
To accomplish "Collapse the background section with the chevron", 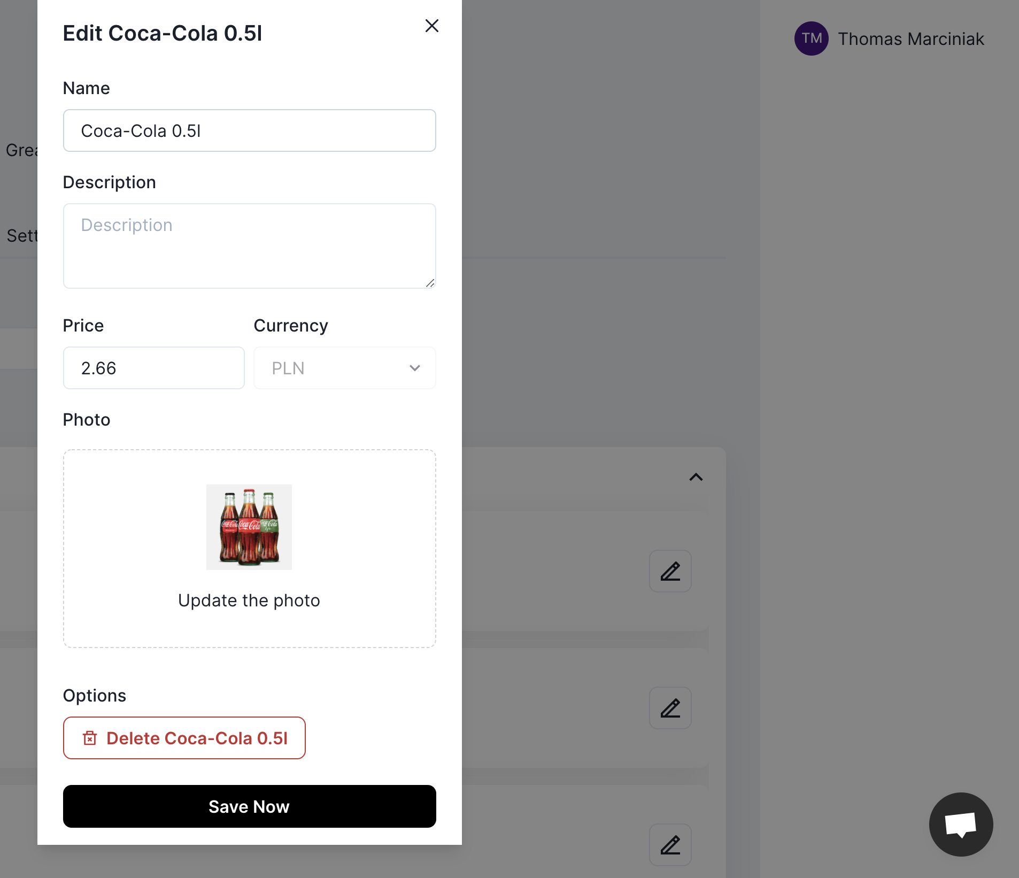I will pyautogui.click(x=696, y=477).
